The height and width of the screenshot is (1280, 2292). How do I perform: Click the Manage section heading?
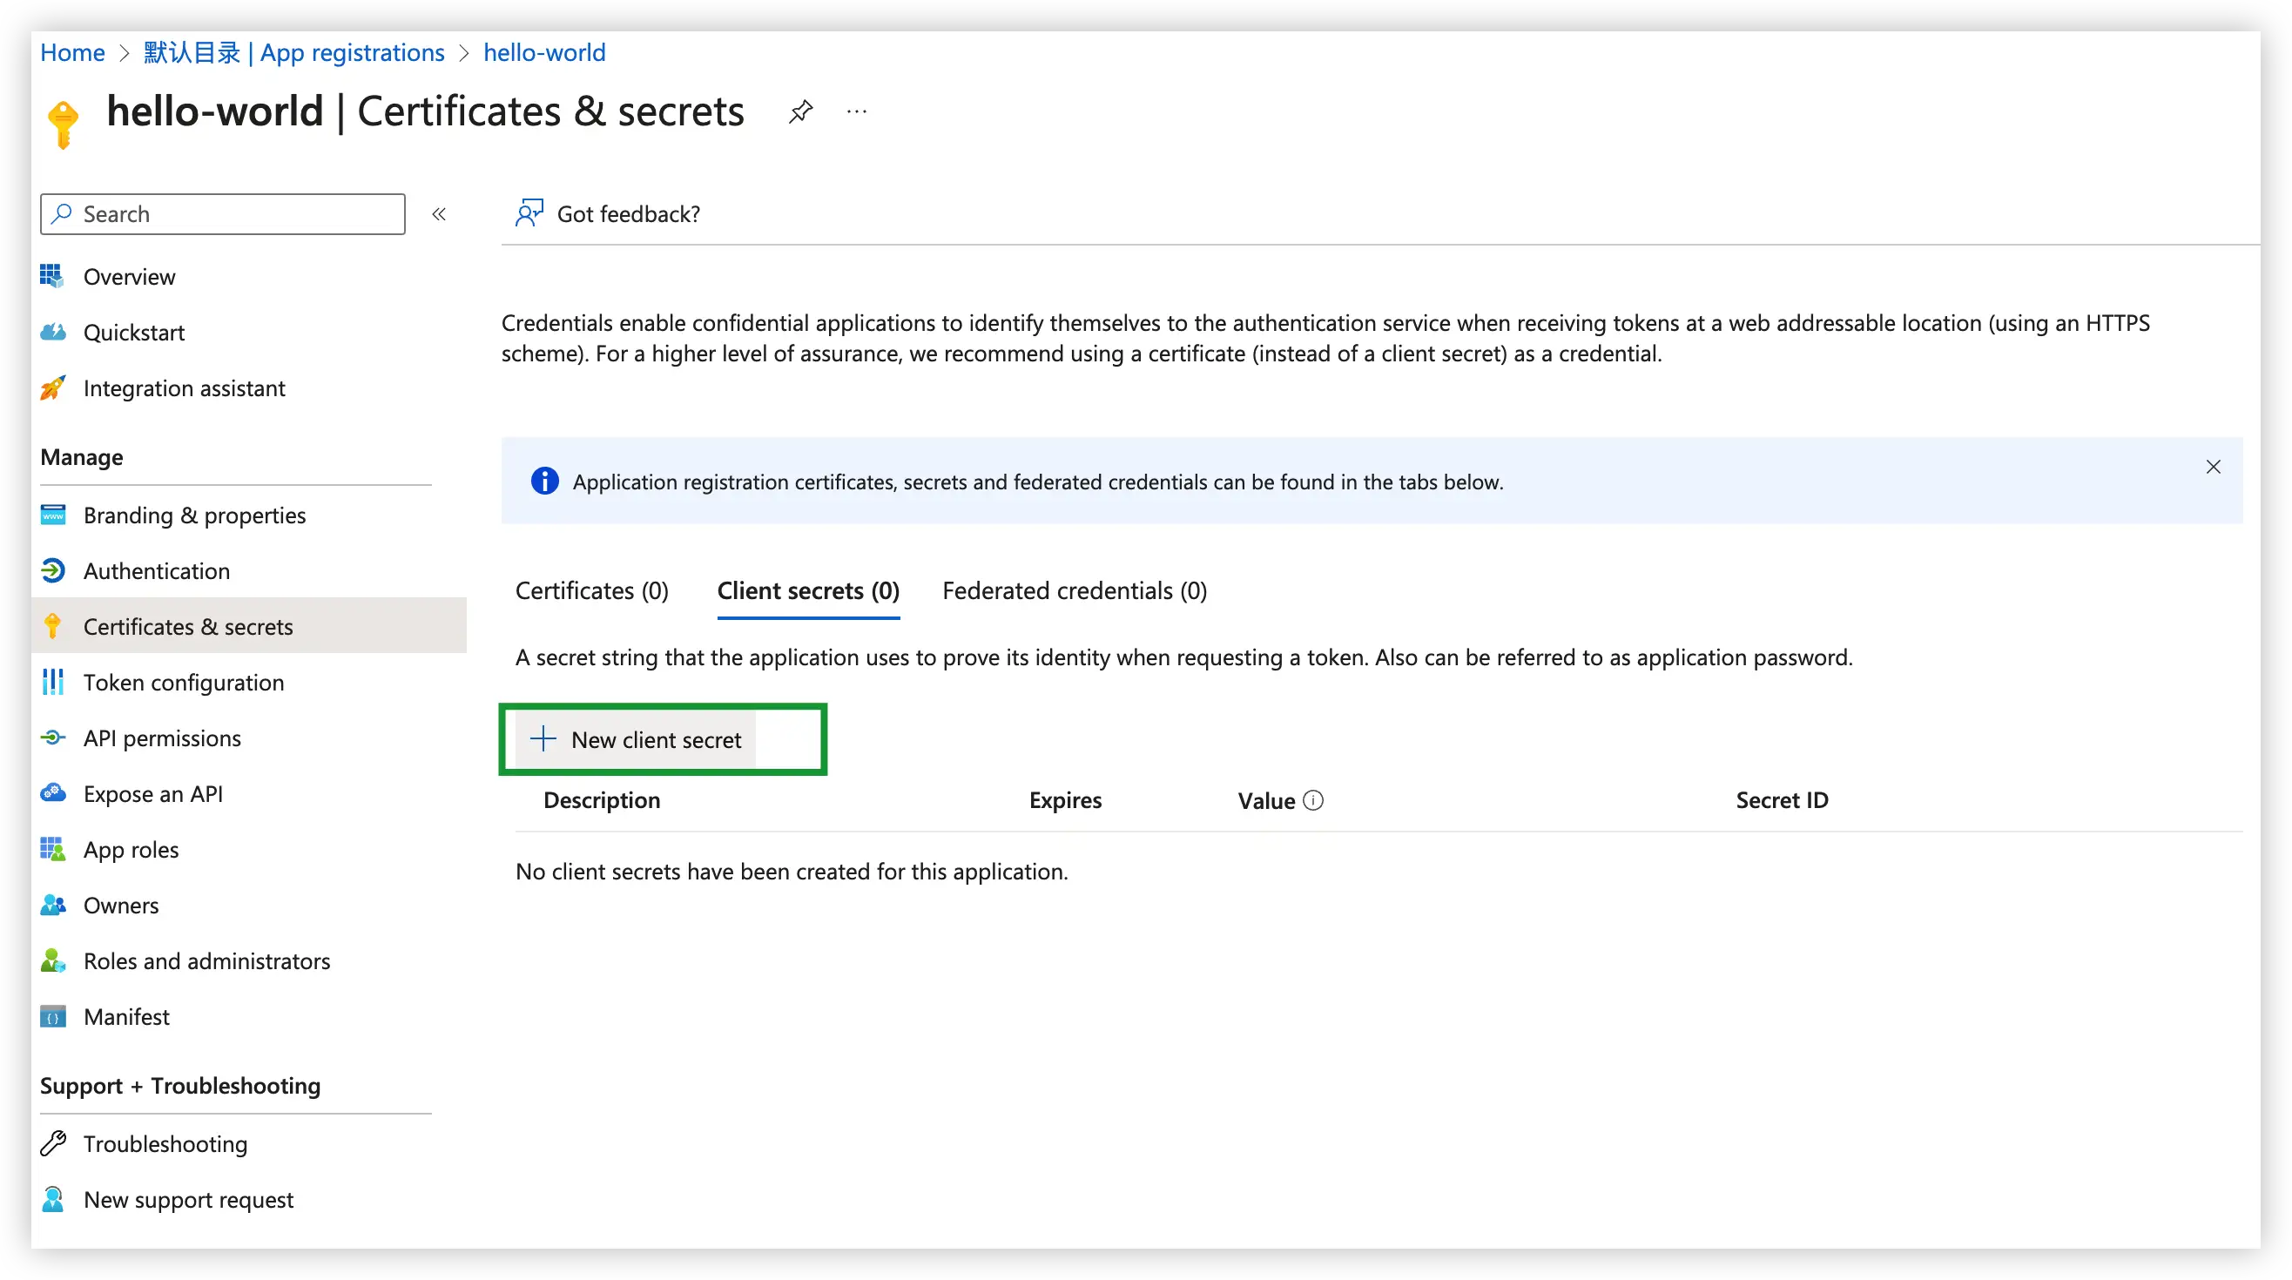pos(82,457)
